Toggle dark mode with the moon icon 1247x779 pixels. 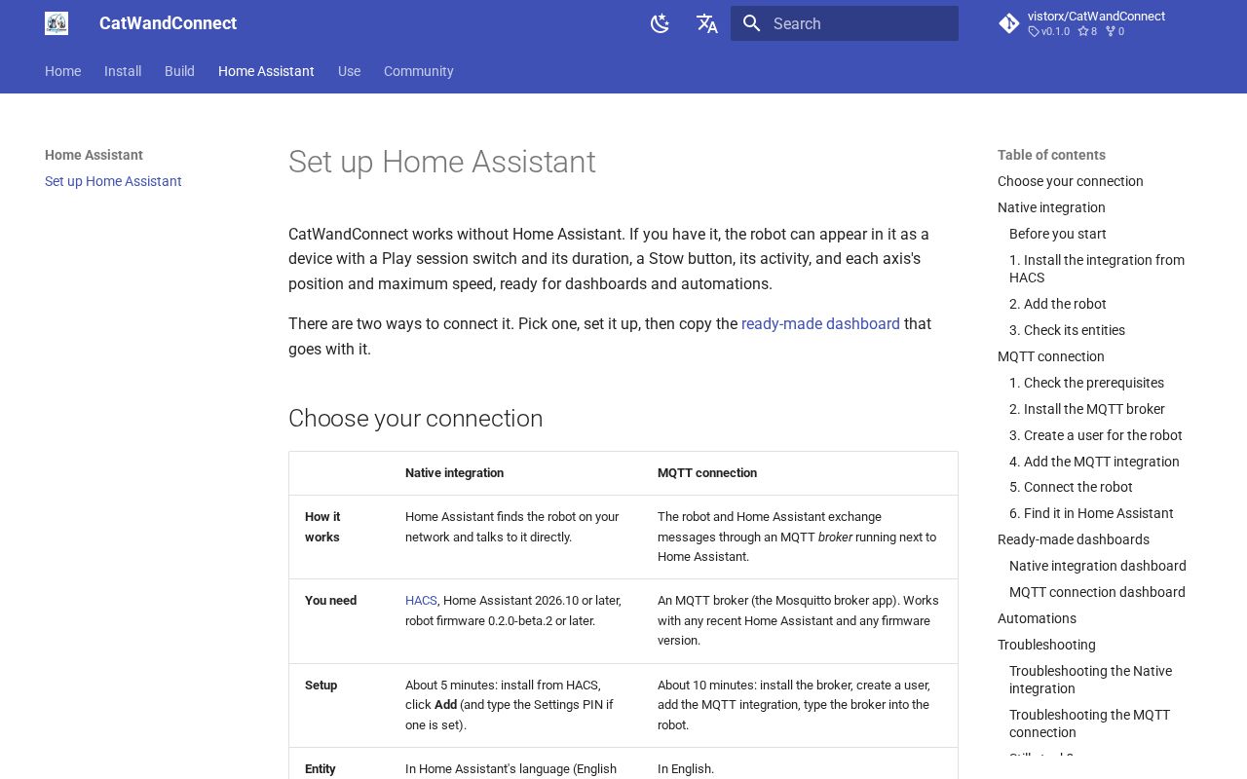(x=661, y=23)
